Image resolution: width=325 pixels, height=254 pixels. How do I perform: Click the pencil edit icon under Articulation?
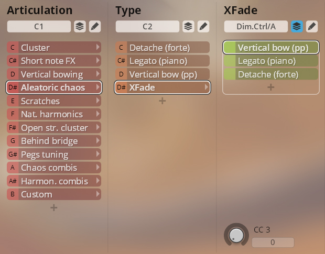(x=95, y=27)
